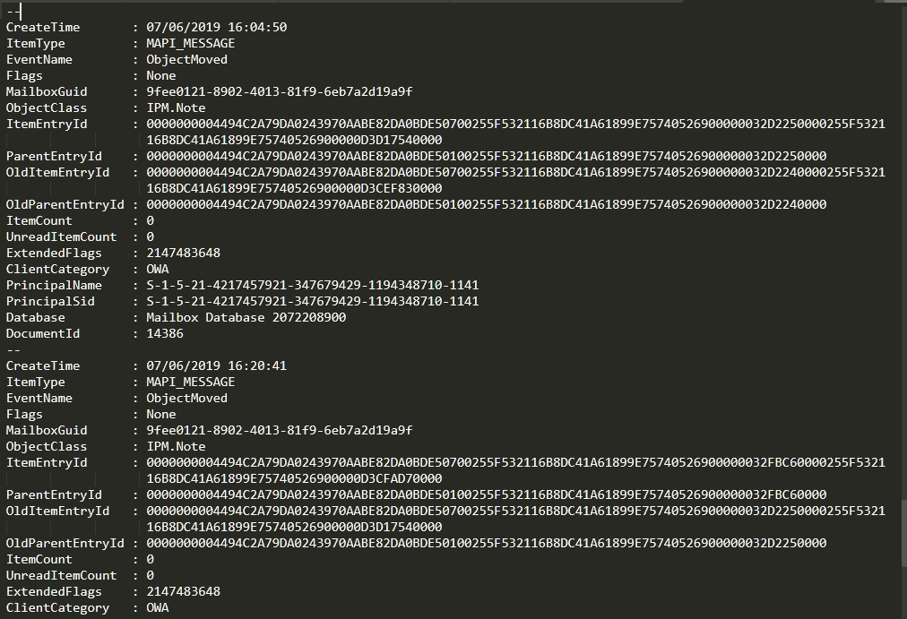
Task: Click OldParentEntryId value ending 32D2240000
Action: pos(487,204)
